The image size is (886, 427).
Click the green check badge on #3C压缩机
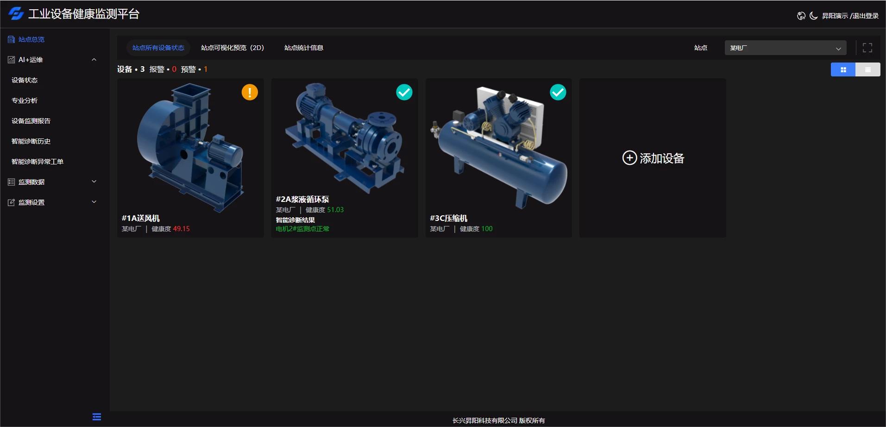click(x=558, y=92)
